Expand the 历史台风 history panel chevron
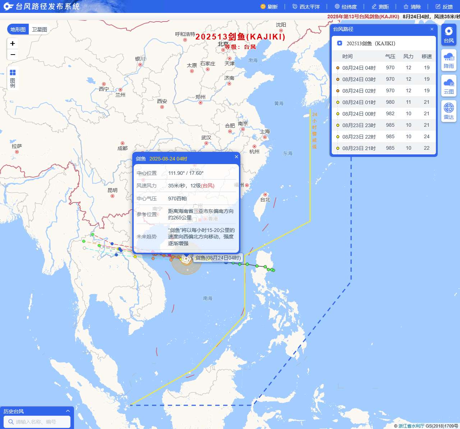The width and height of the screenshot is (460, 429). [68, 411]
